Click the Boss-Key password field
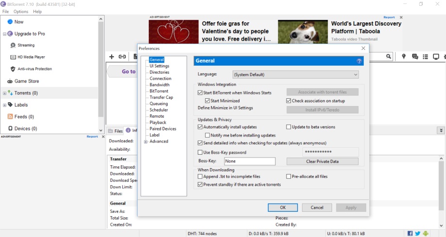Screen dimensions: 446x237 point(330,152)
